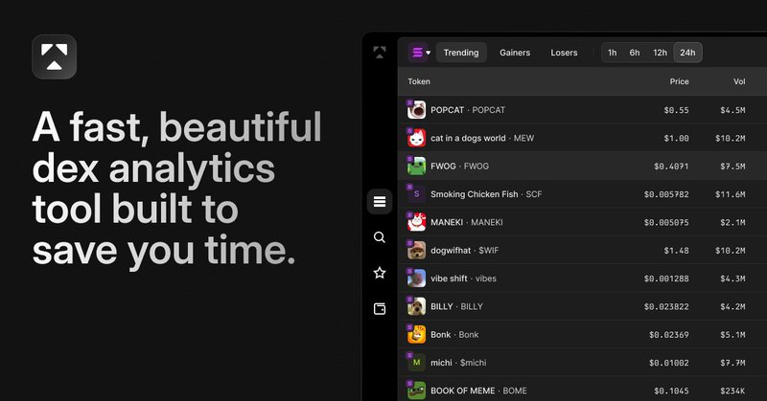767x401 pixels.
Task: Click the dogwifhat token icon
Action: click(x=416, y=251)
